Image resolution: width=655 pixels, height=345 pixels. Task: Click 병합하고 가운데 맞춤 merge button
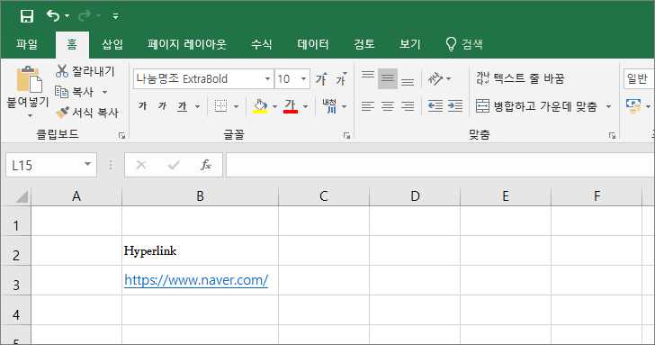point(537,106)
